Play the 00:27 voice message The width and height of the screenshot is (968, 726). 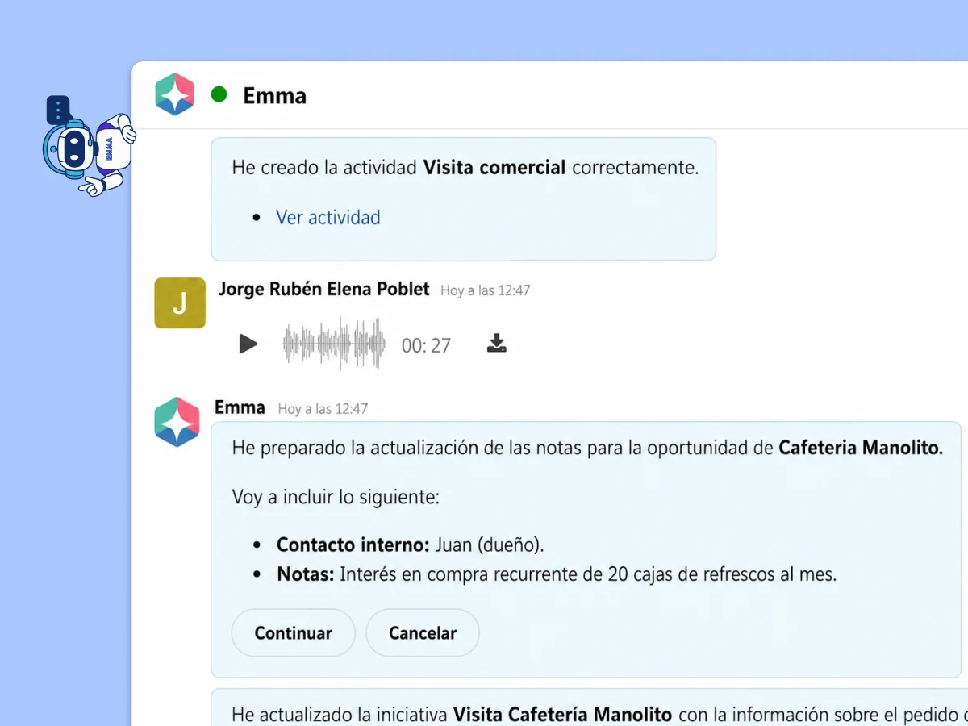(248, 344)
